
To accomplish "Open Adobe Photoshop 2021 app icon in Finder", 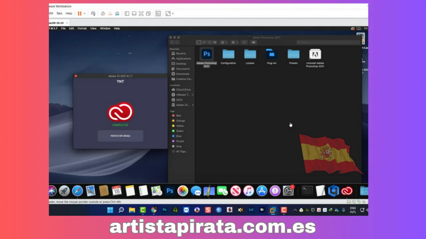I will pos(207,54).
